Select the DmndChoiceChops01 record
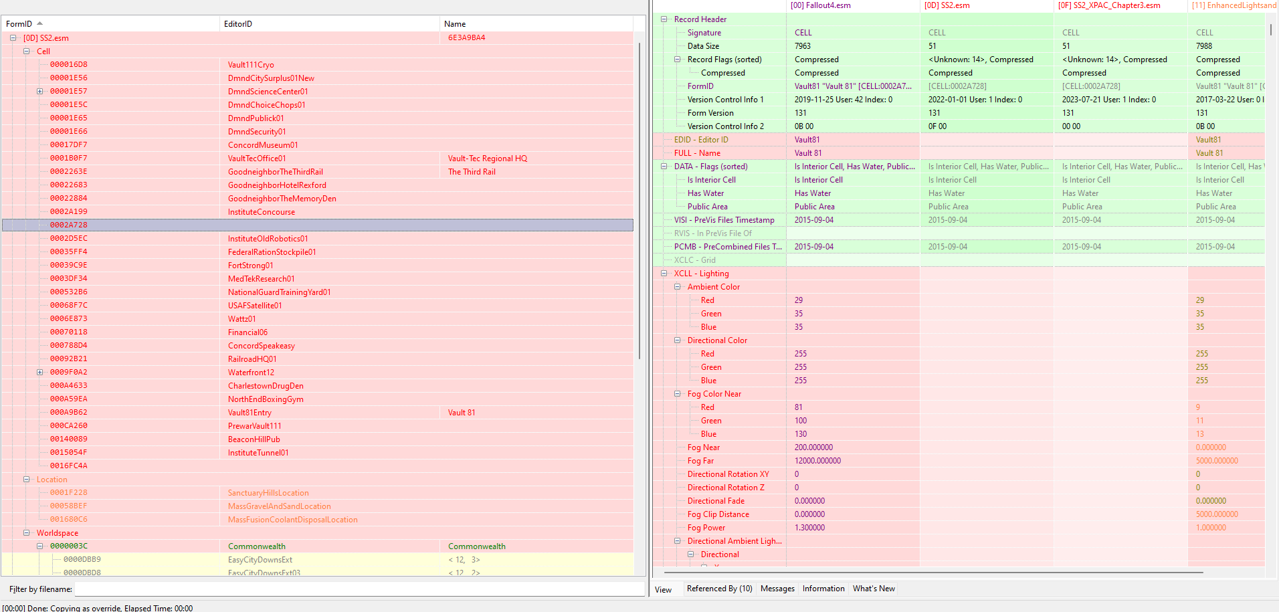This screenshot has height=612, width=1279. [317, 105]
